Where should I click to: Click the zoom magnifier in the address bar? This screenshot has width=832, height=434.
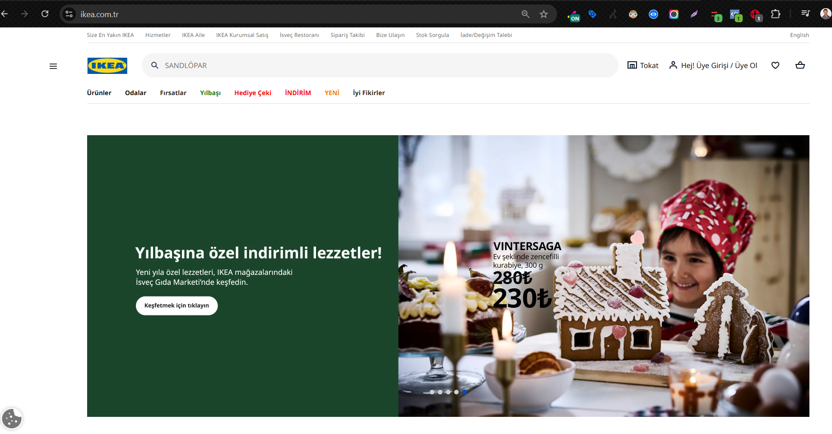tap(525, 14)
